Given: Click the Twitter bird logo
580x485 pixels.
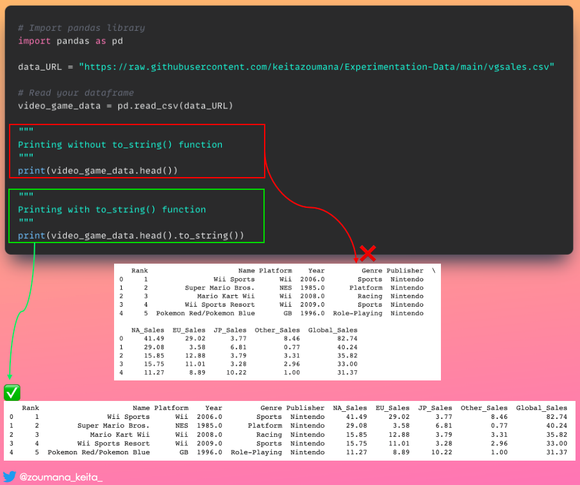Looking at the screenshot, I should coord(9,477).
